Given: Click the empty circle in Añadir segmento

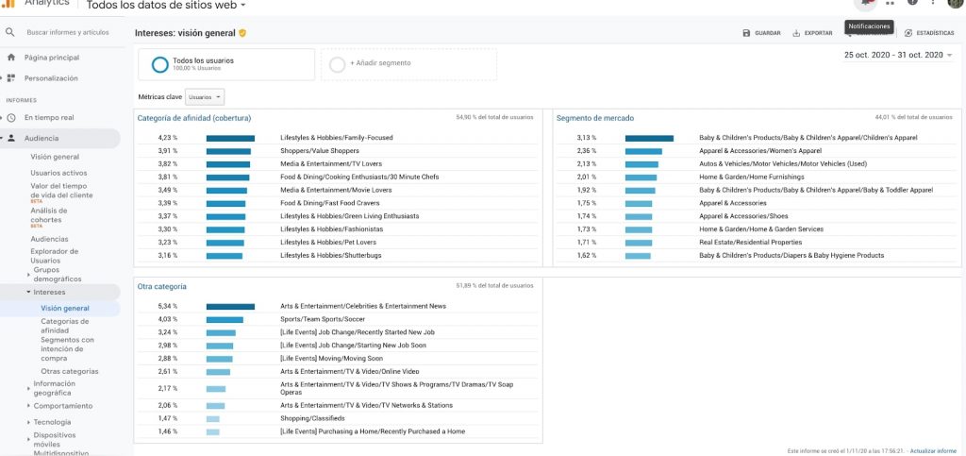Looking at the screenshot, I should click(337, 64).
